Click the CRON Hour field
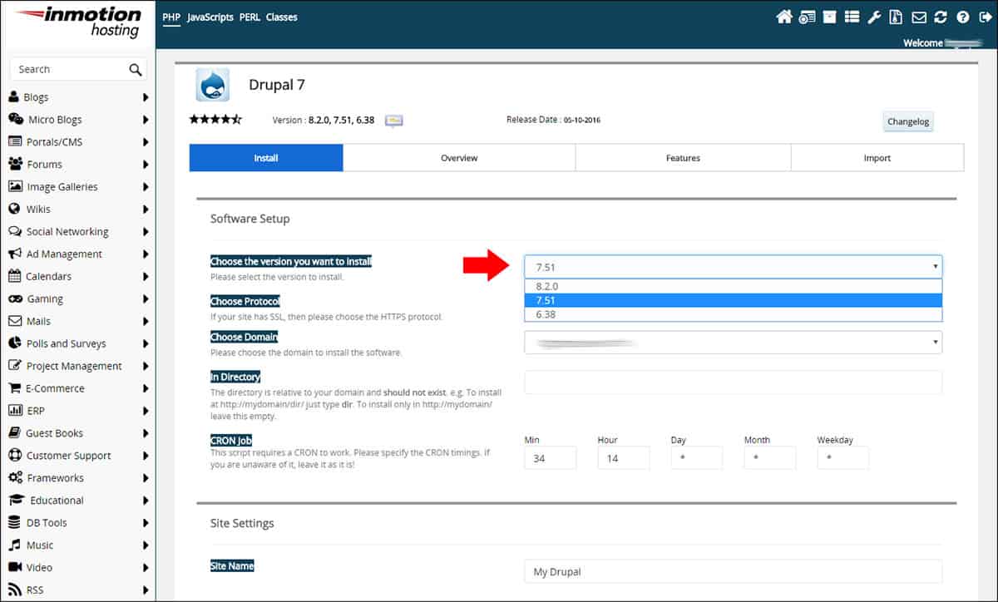 click(x=623, y=458)
